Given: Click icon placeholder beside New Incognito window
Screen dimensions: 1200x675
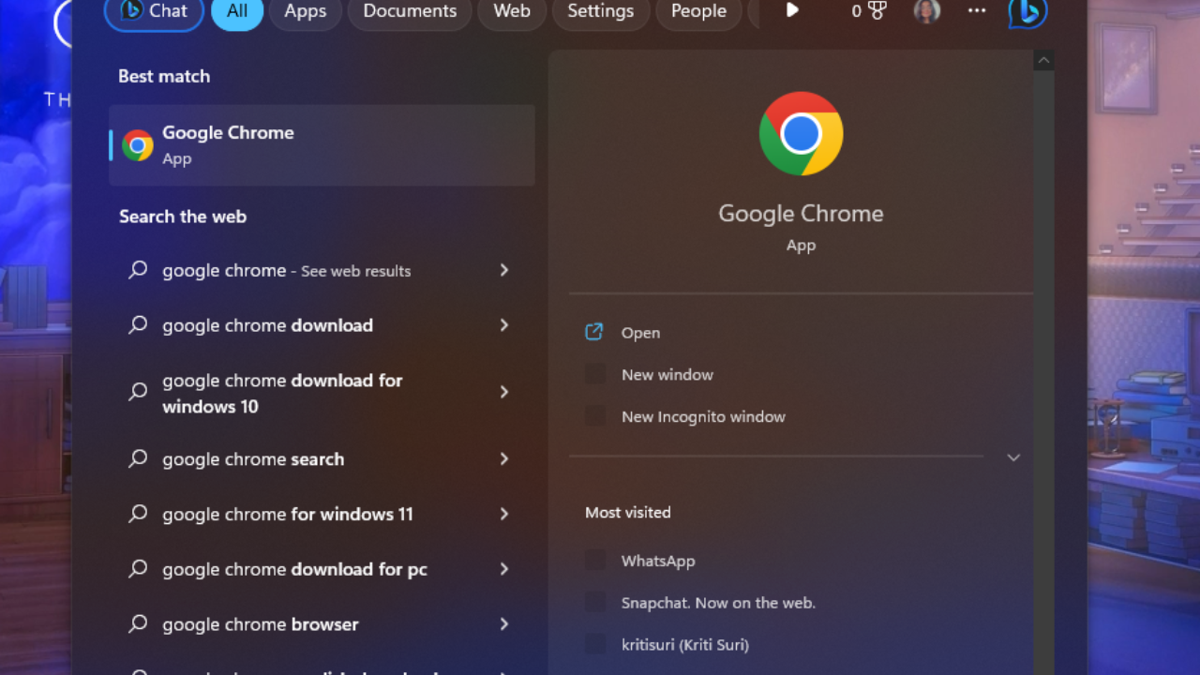Looking at the screenshot, I should (594, 416).
